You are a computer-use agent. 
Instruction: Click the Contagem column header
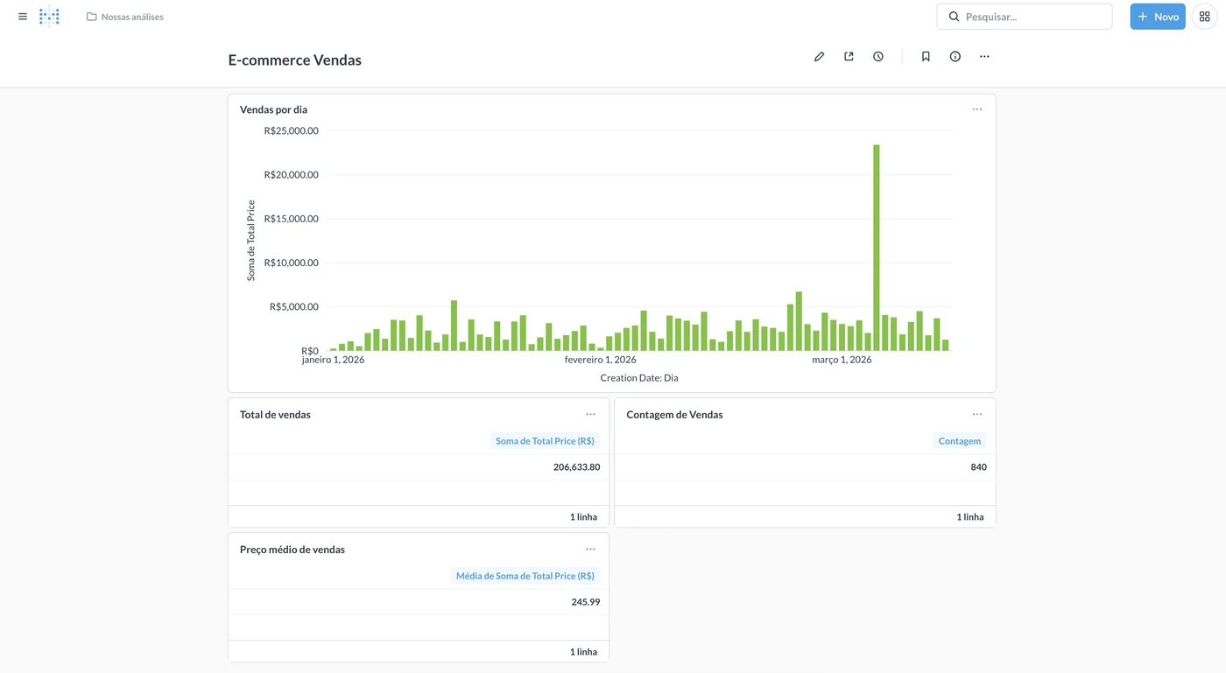tap(959, 441)
